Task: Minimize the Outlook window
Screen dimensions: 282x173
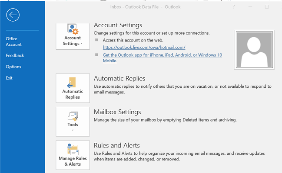Action: [x=250, y=7]
